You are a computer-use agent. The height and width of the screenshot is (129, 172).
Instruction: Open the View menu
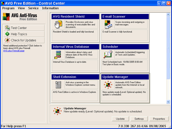[x=21, y=8]
